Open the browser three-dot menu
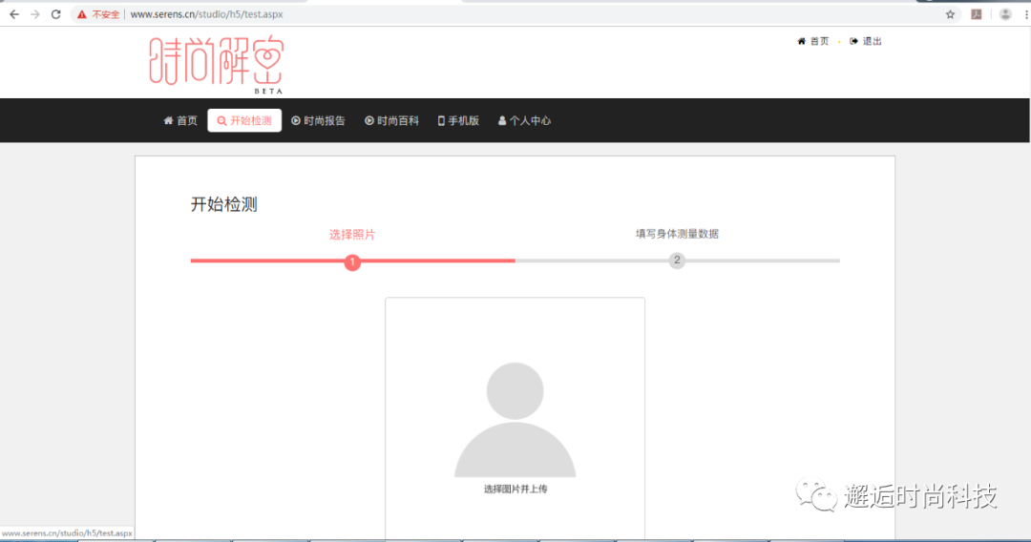 1026,14
